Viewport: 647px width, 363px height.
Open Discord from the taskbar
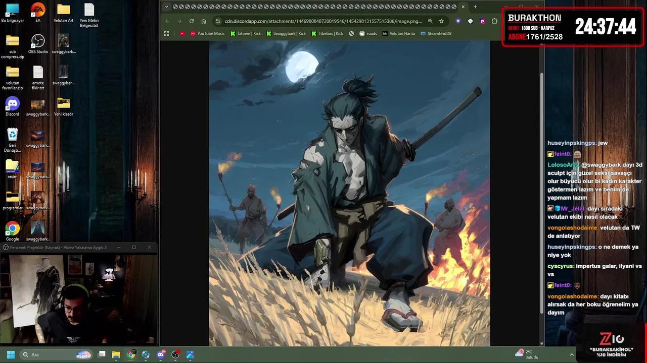click(161, 354)
